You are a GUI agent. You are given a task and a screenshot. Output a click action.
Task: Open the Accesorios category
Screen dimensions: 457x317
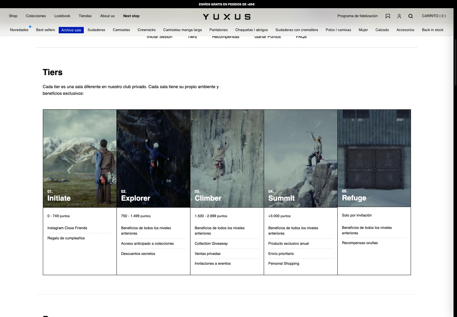(x=405, y=30)
